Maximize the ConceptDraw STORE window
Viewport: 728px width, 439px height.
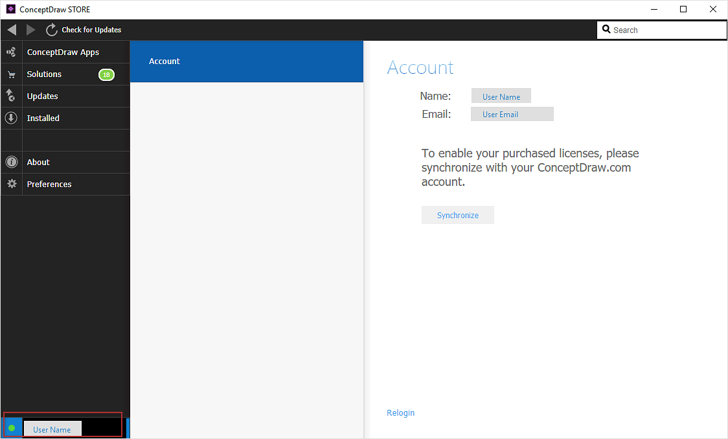683,9
